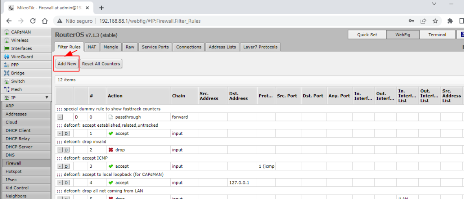Open Quick Set mode
Image resolution: width=464 pixels, height=199 pixels.
pyautogui.click(x=367, y=35)
